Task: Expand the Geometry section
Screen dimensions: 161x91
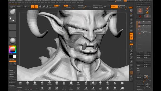Action: click(139, 89)
